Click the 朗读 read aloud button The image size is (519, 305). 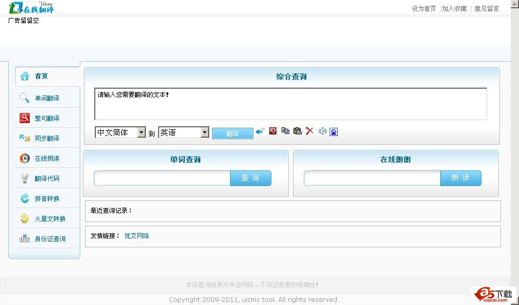point(460,178)
